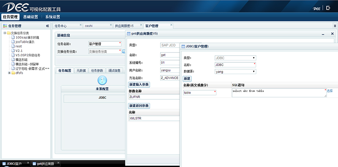Switch to get(供应商额 taskbar window
The width and height of the screenshot is (338, 167).
coord(45,164)
